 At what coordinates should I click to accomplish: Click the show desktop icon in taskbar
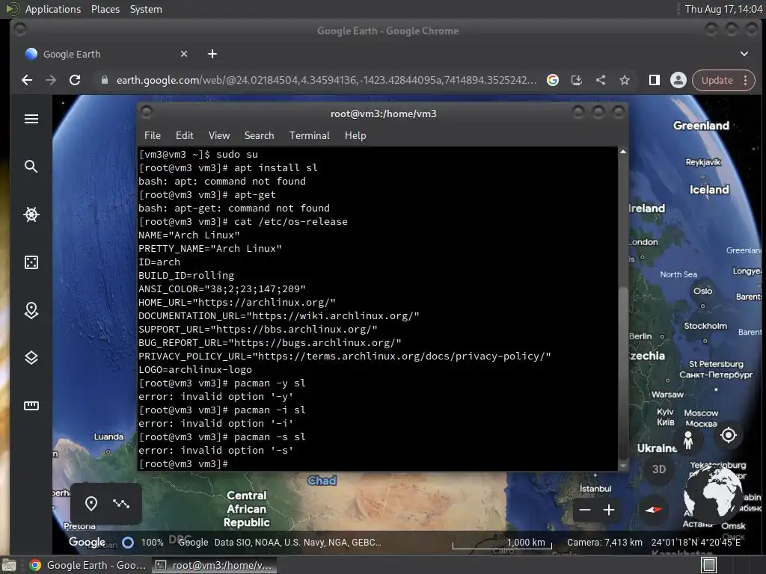click(x=9, y=565)
